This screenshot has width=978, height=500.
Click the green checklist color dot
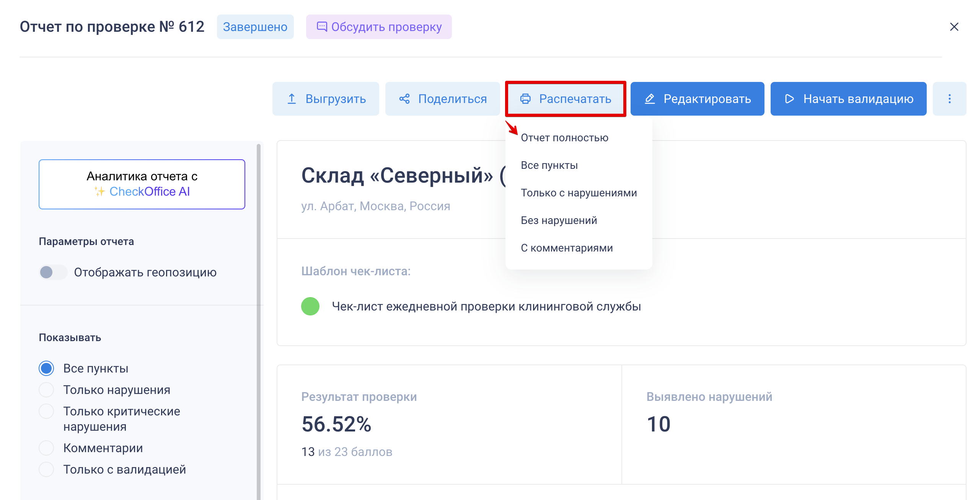tap(310, 306)
